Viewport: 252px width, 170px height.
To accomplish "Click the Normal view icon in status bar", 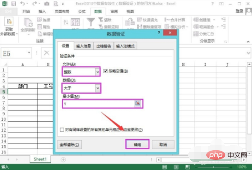I will coord(164,167).
